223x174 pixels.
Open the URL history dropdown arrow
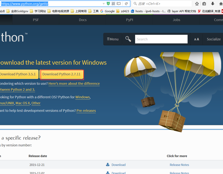pyautogui.click(x=104, y=4)
